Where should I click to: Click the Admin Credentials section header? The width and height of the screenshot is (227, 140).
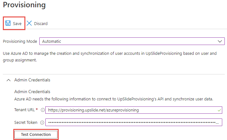point(32,80)
